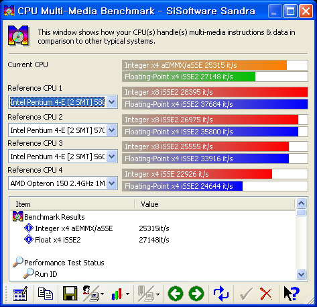317x307 pixels.
Task: Click the green Forward arrow
Action: point(196,294)
